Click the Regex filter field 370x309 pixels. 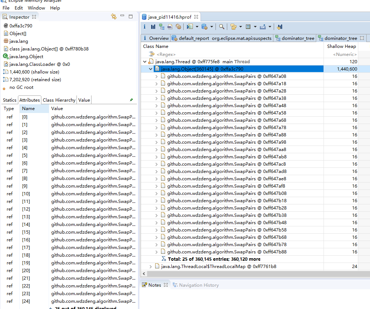[232, 54]
